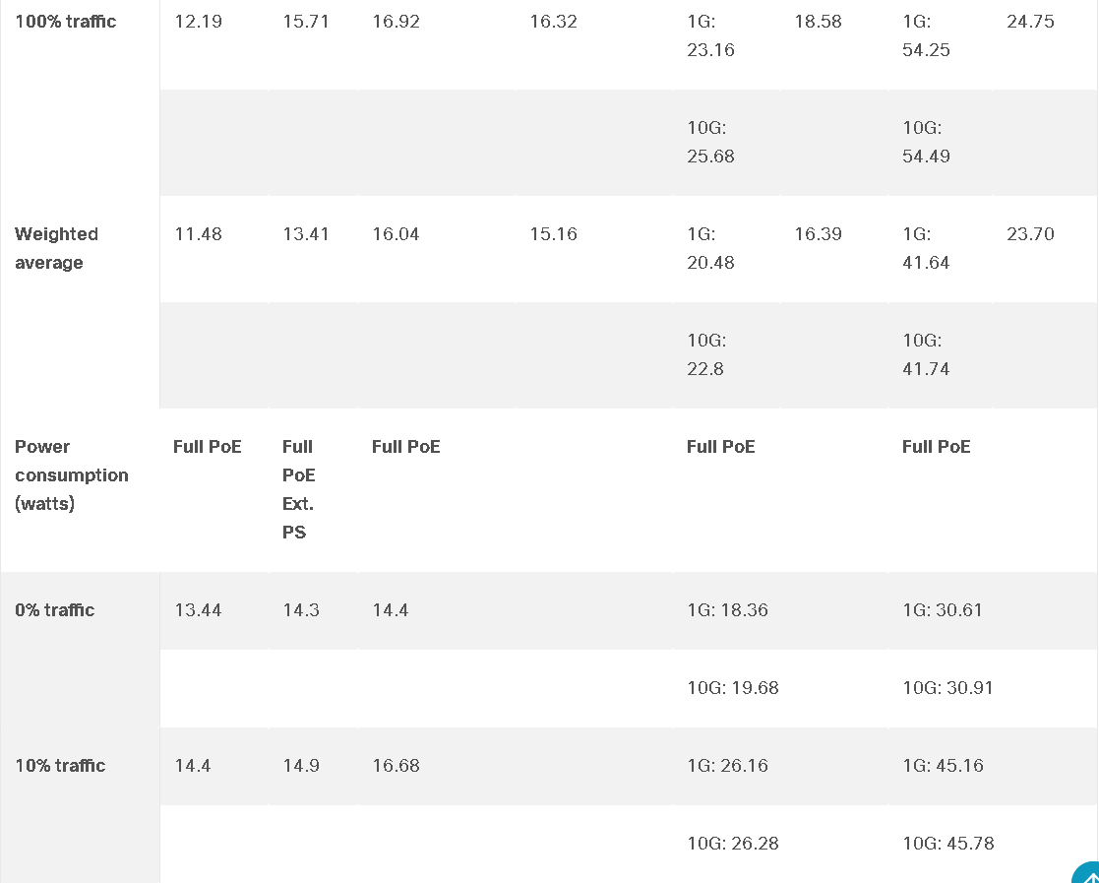Click the 0% traffic row label
1099x883 pixels.
(55, 609)
